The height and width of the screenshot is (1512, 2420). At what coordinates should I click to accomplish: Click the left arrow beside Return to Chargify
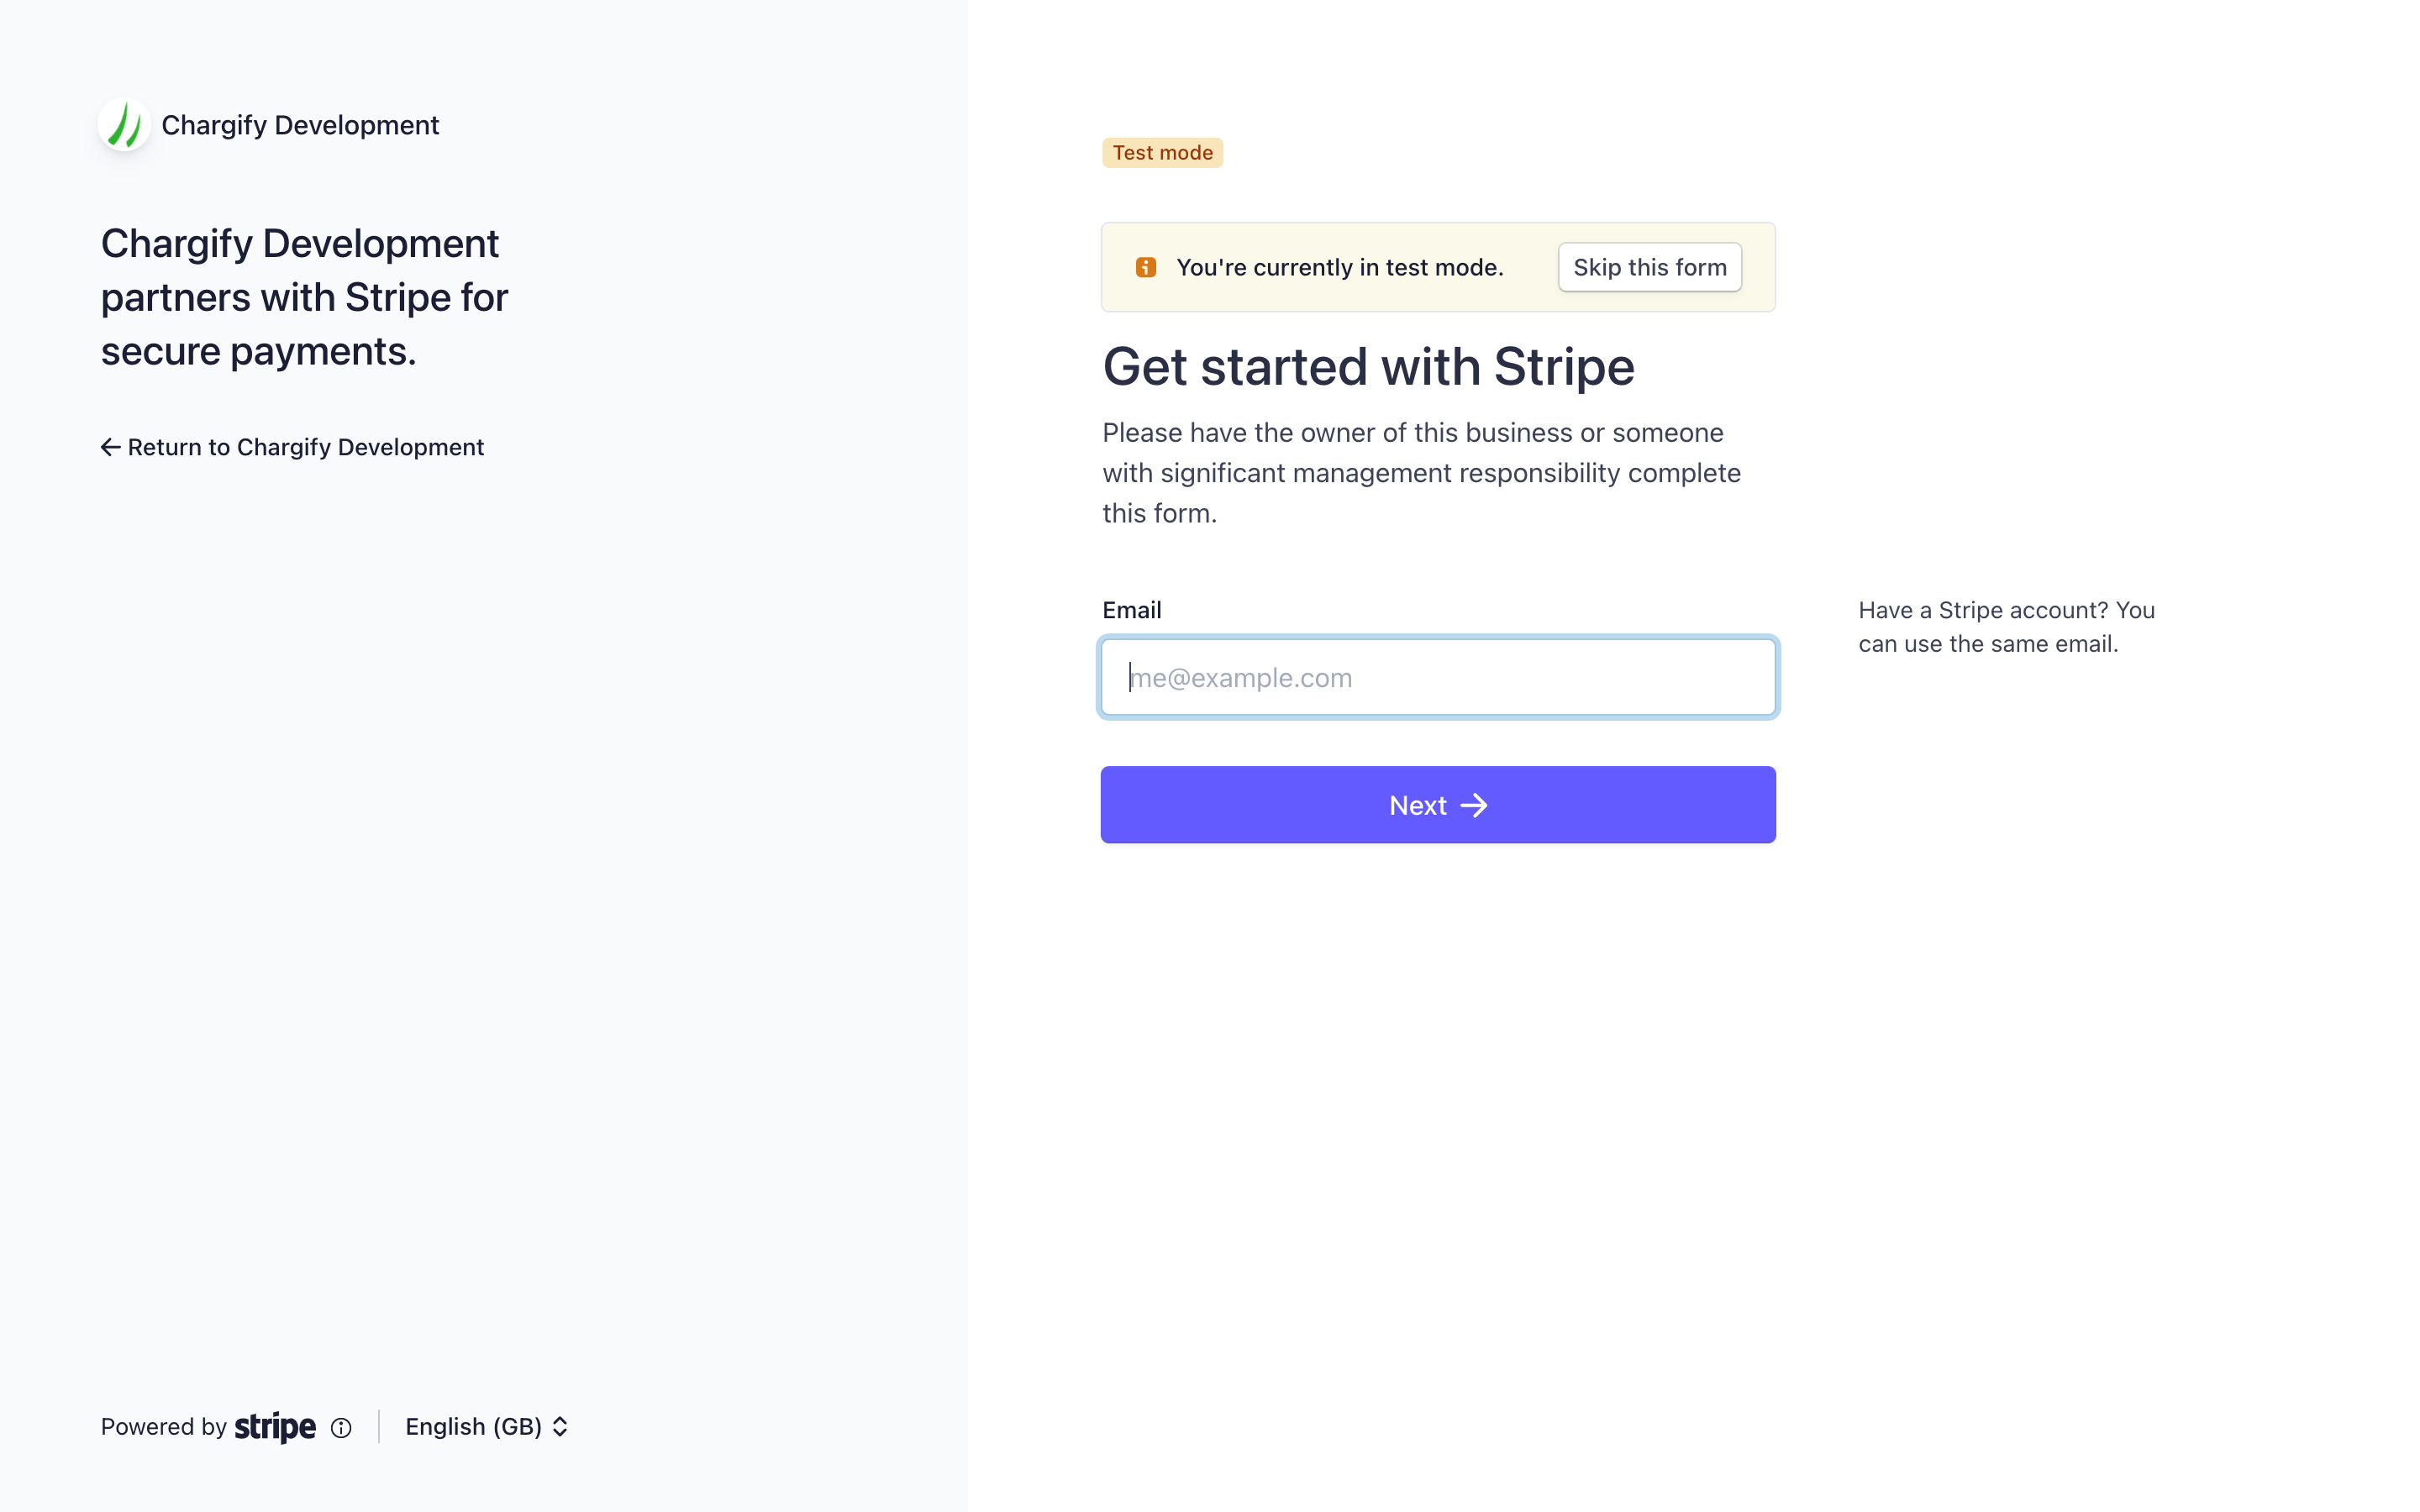111,447
